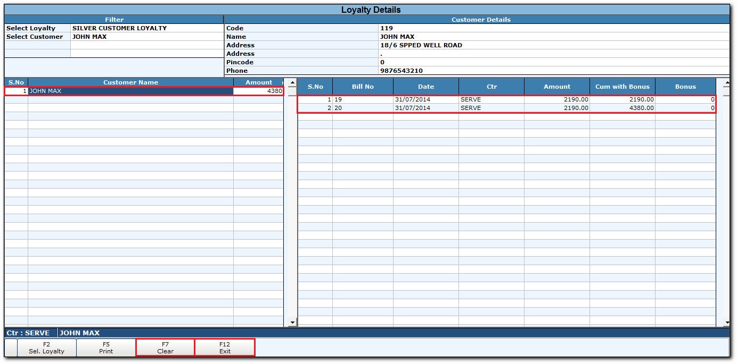Select the JOHN MAX customer row
The image size is (737, 364).
click(x=144, y=91)
